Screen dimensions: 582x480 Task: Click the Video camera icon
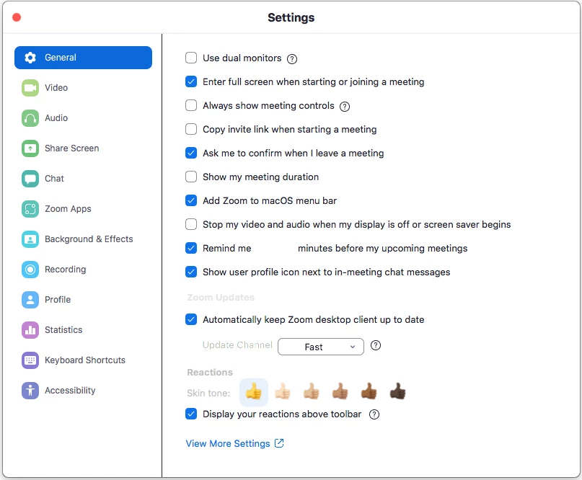tap(30, 88)
